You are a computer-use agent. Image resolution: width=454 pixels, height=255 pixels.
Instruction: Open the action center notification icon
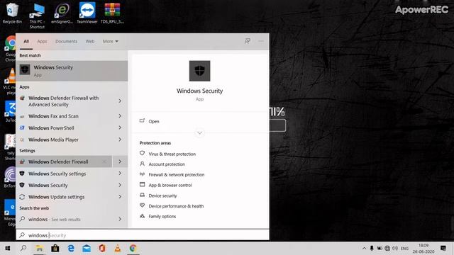pos(443,249)
